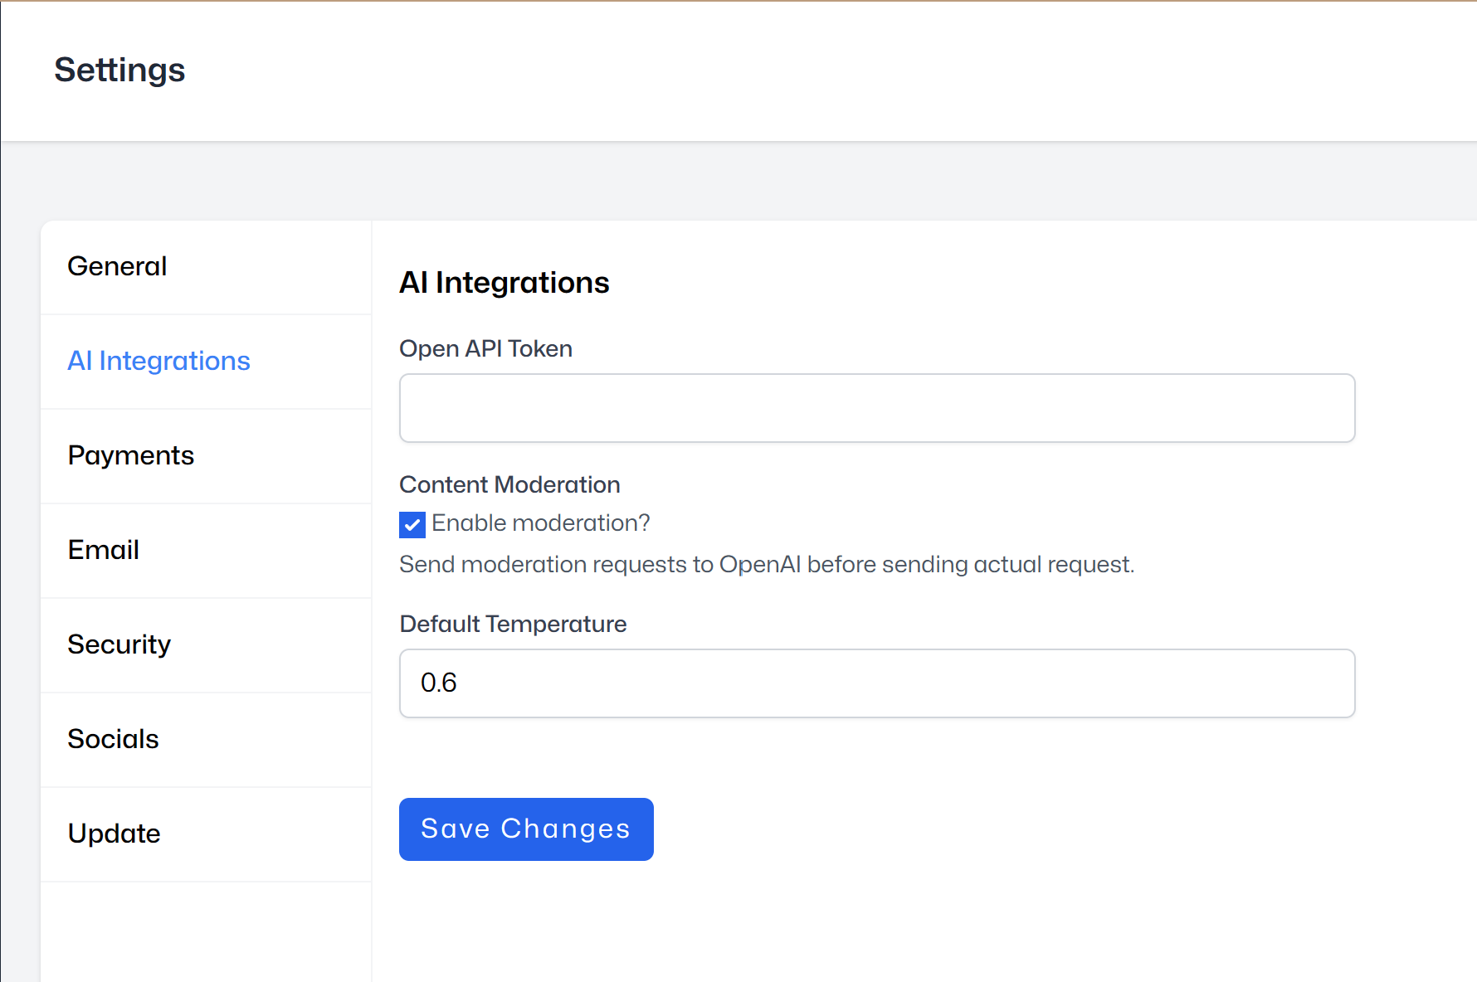Select the Default Temperature value 0.6
1477x982 pixels.
876,683
